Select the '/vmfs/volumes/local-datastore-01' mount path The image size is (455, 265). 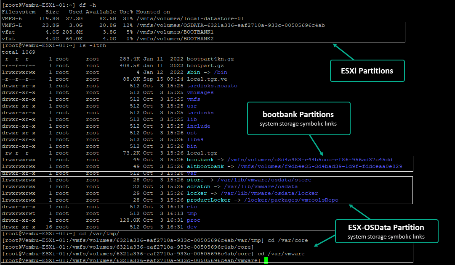[190, 18]
